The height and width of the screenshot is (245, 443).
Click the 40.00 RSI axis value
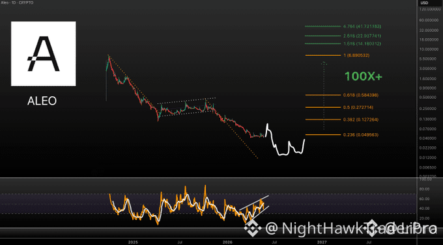(x=425, y=209)
